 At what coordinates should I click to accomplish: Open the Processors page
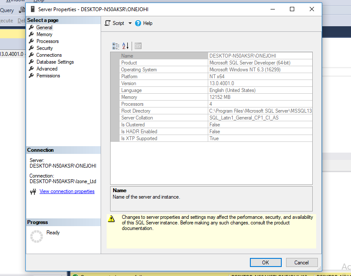[47, 41]
